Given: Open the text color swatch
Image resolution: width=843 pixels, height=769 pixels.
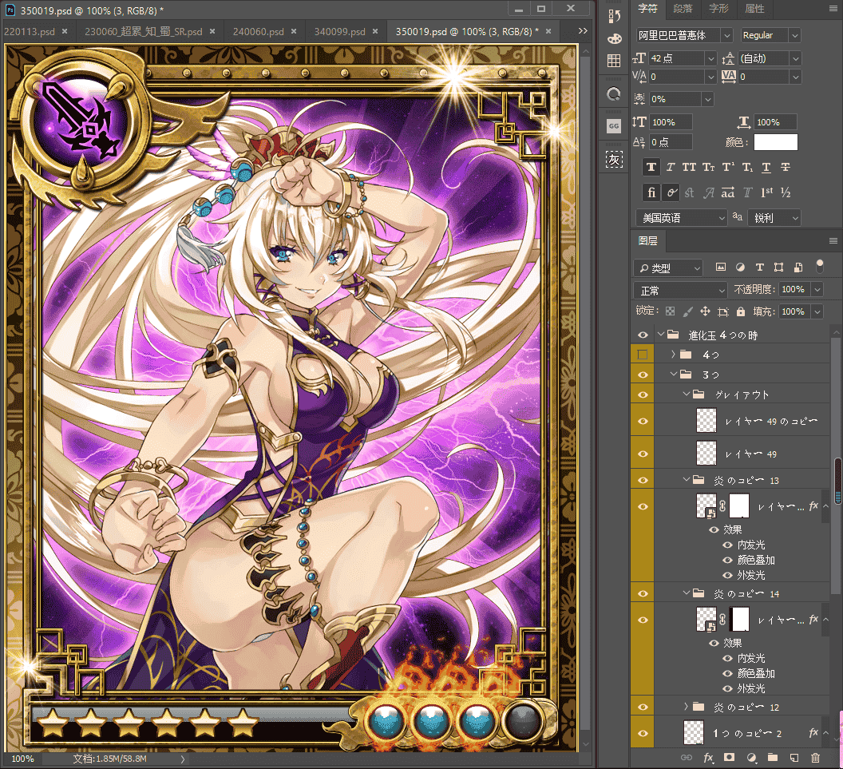Looking at the screenshot, I should (775, 142).
